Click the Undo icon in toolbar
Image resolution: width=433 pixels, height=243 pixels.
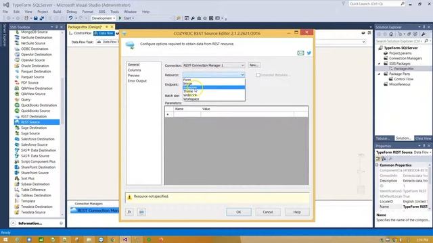pyautogui.click(x=71, y=18)
